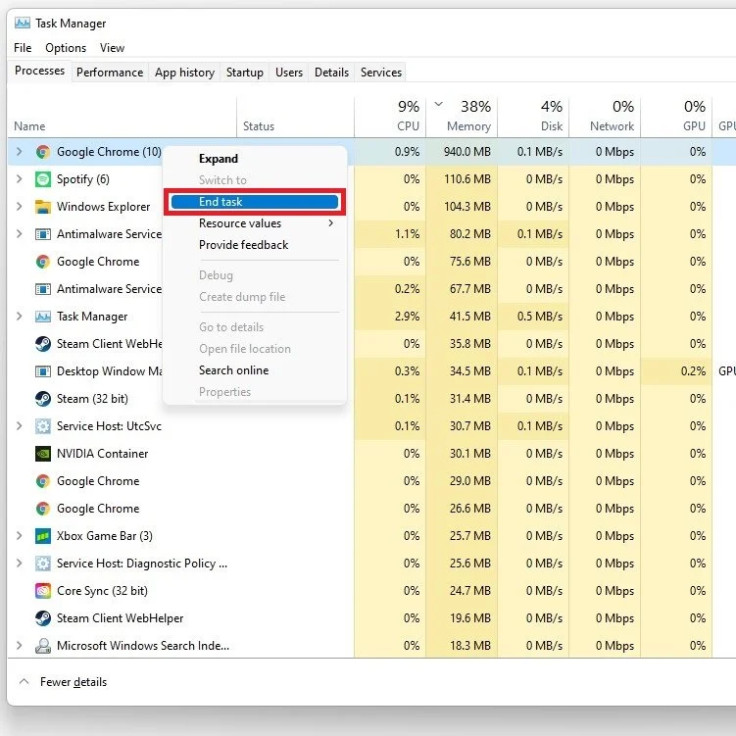Screen dimensions: 736x736
Task: Choose Search online in context menu
Action: click(x=234, y=370)
